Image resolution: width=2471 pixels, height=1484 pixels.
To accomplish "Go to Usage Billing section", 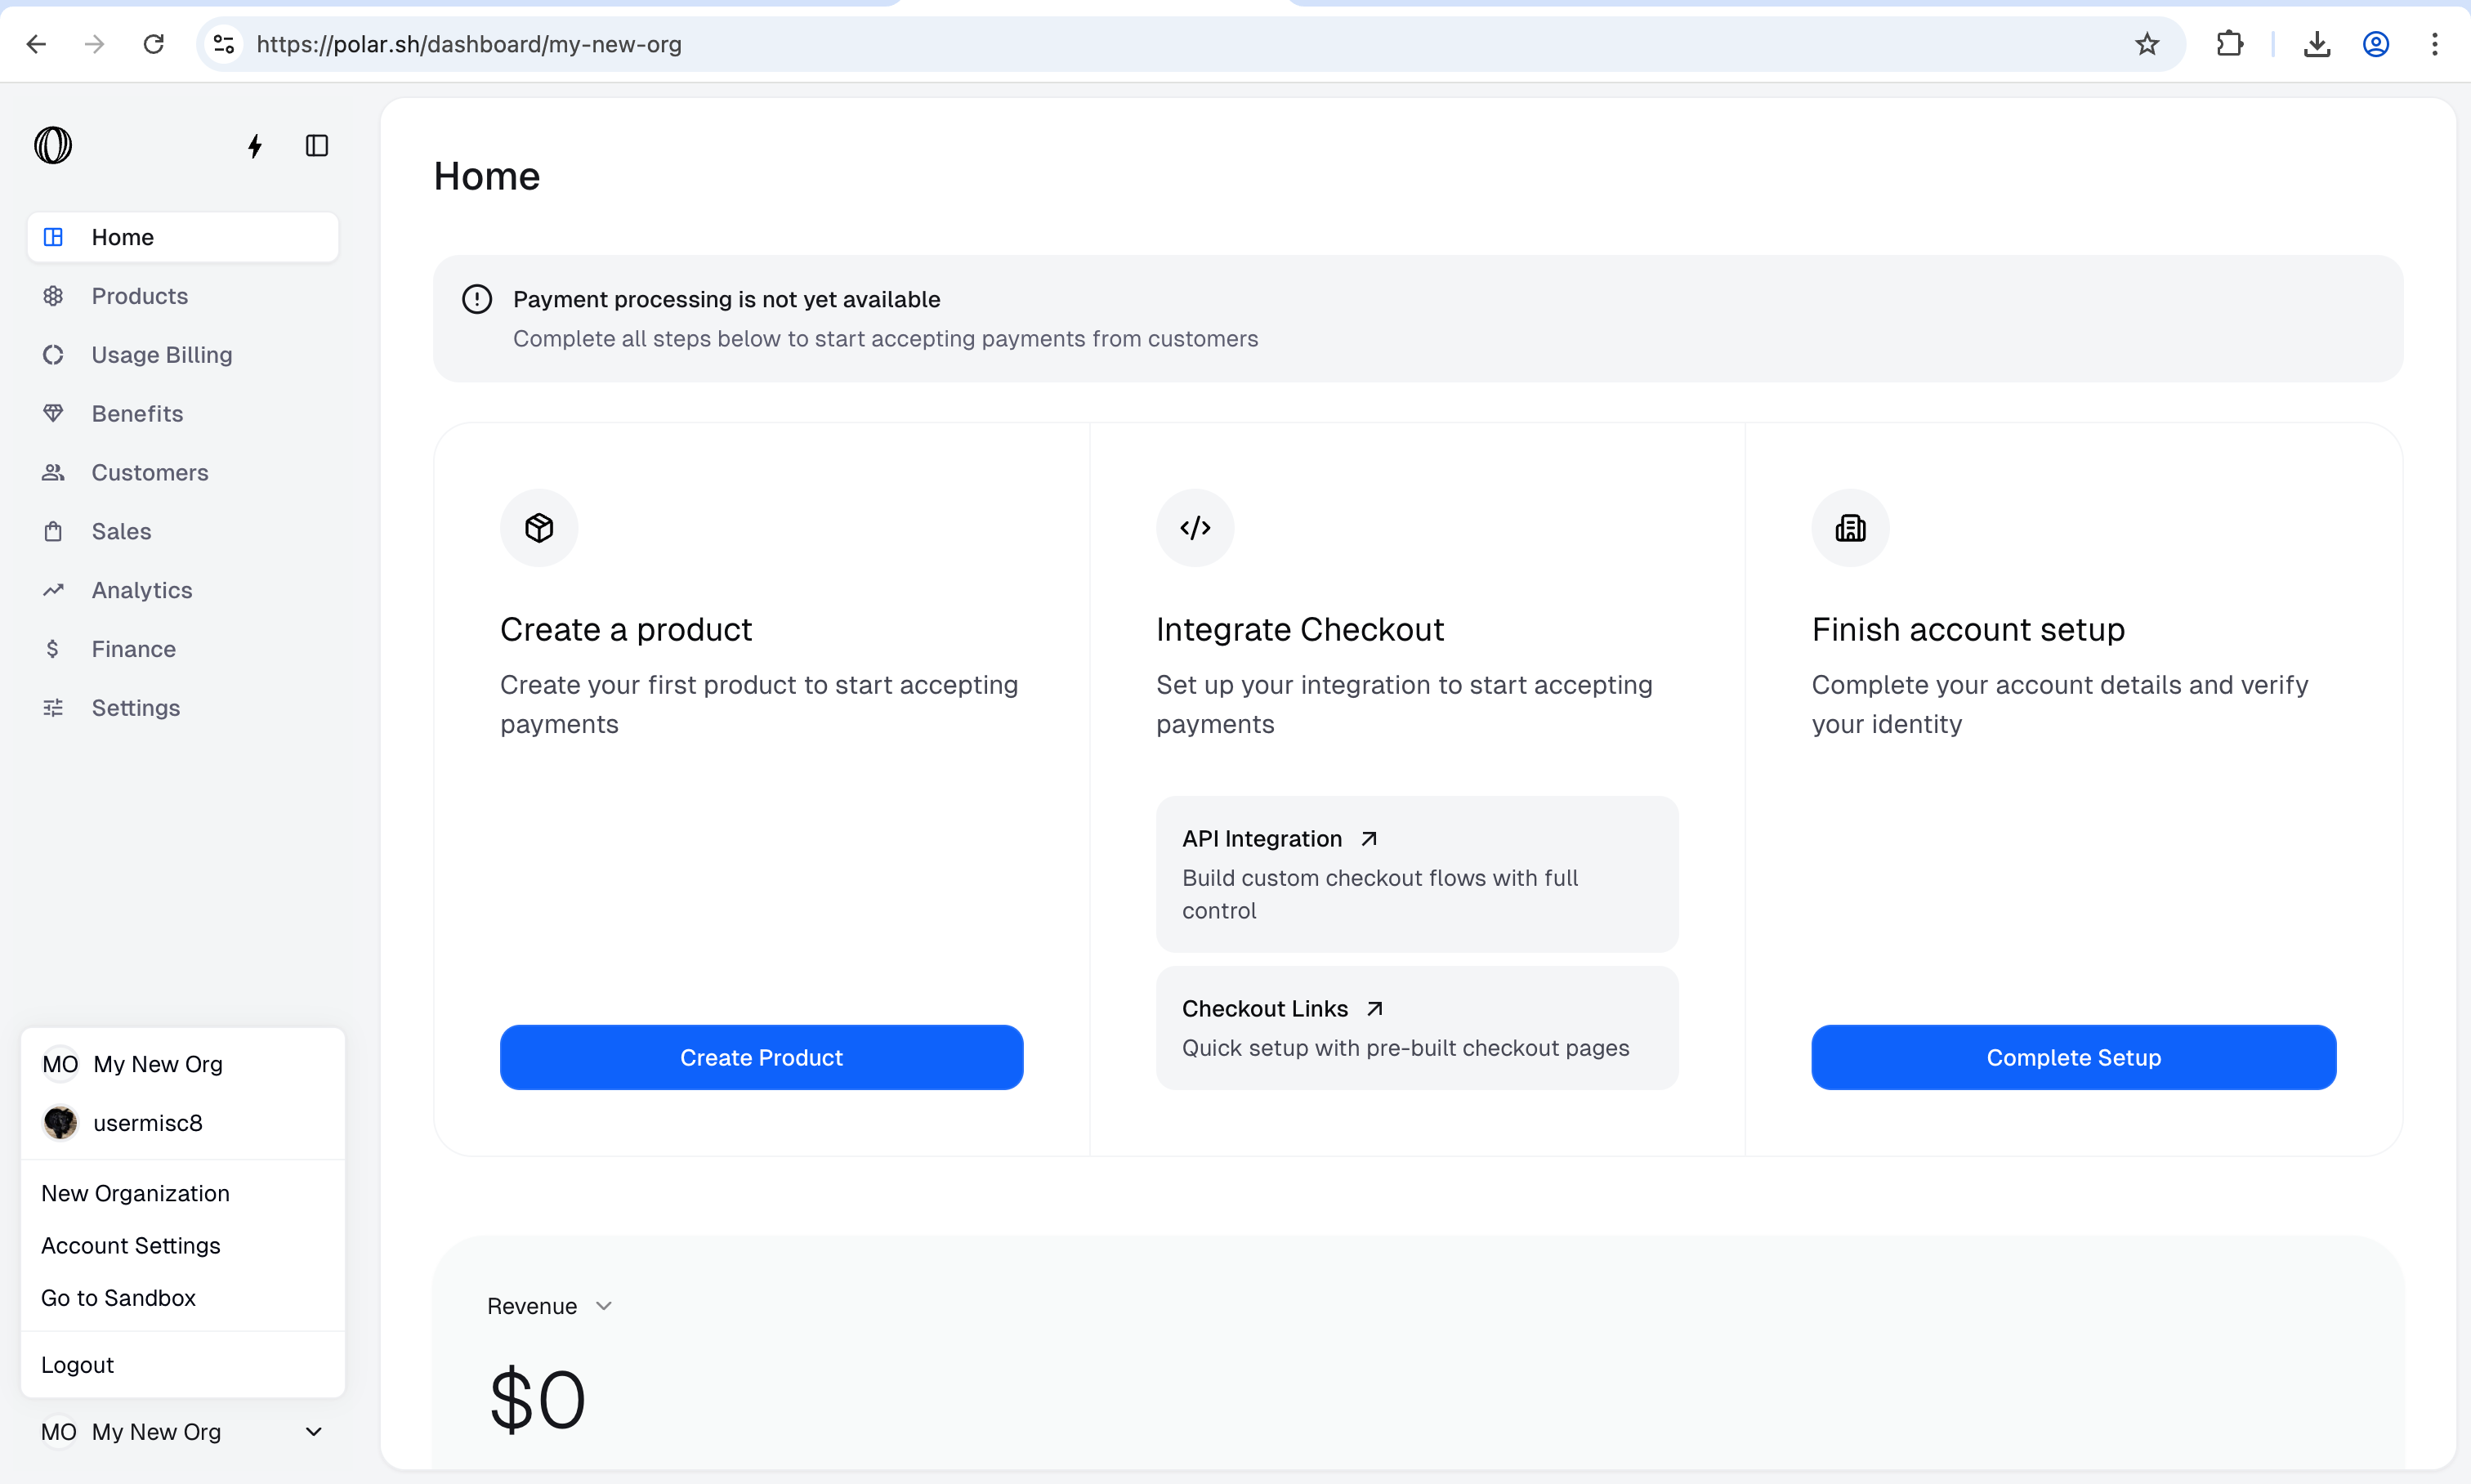I will click(x=161, y=355).
